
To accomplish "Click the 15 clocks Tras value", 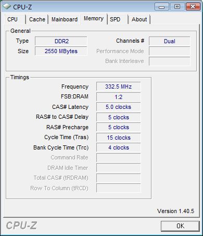I will (118, 138).
